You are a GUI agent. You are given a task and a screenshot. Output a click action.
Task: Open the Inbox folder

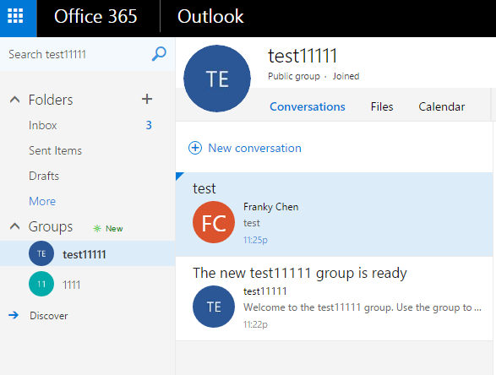point(43,125)
